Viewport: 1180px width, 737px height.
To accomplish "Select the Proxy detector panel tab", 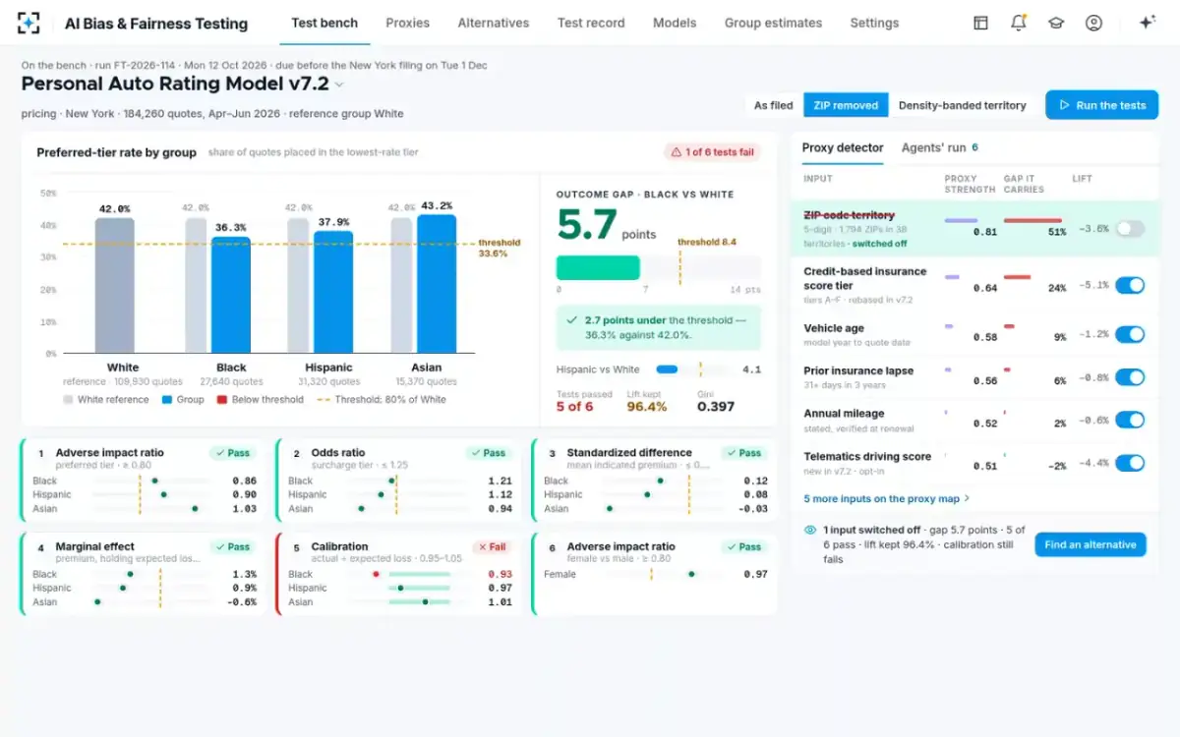I will click(x=843, y=147).
